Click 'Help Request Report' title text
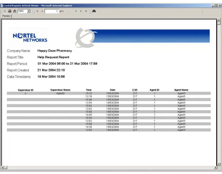Screen dimensions: 222x174 pyautogui.click(x=53, y=57)
